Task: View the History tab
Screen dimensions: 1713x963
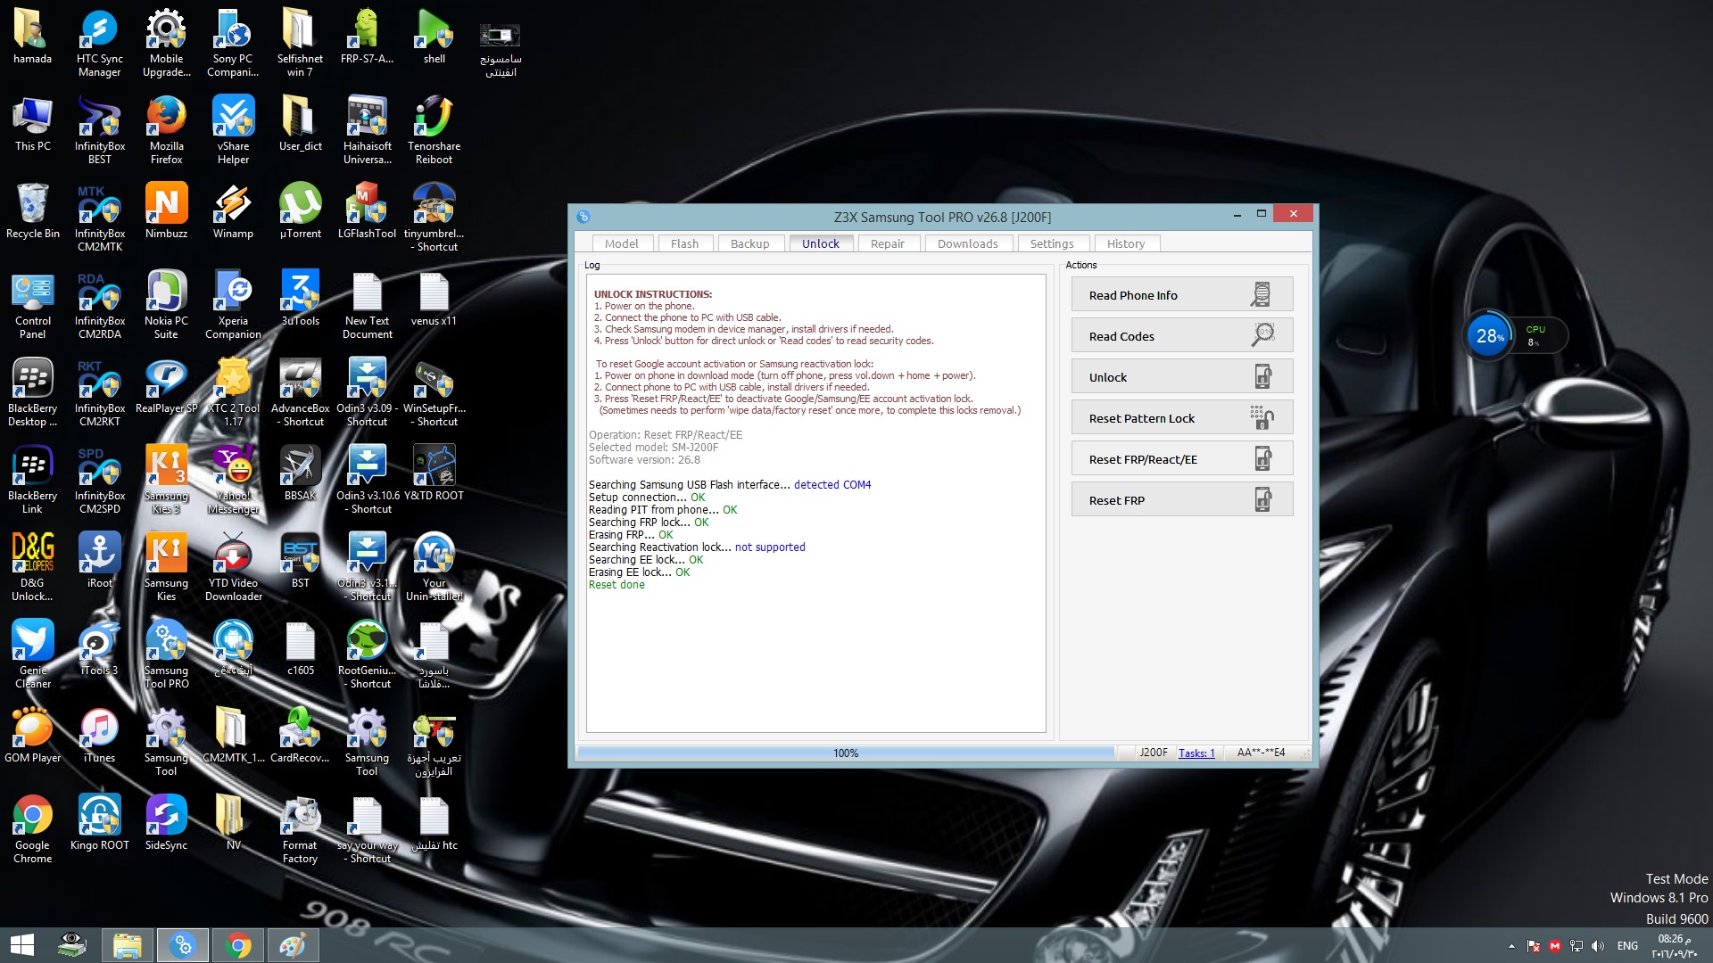Action: [x=1125, y=243]
